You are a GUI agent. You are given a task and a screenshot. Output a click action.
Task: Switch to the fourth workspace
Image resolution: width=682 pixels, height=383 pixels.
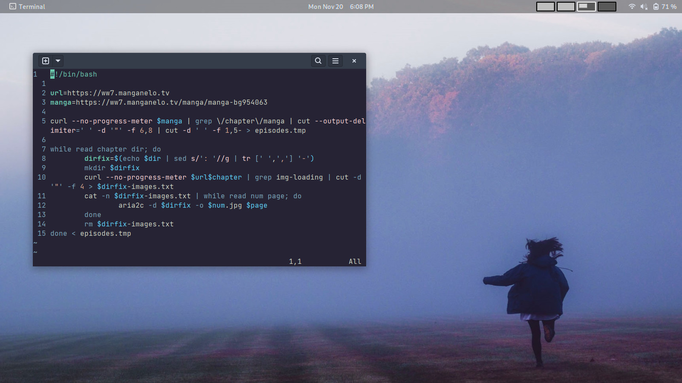607,7
